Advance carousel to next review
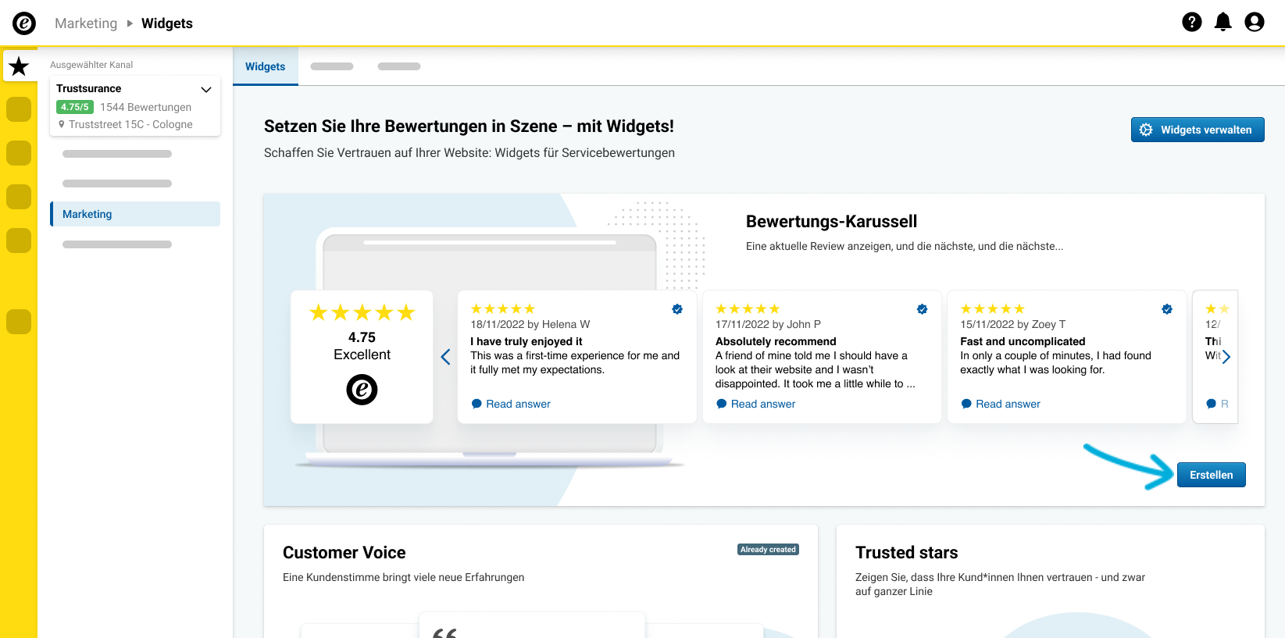Viewport: 1285px width, 638px height. (x=1226, y=357)
